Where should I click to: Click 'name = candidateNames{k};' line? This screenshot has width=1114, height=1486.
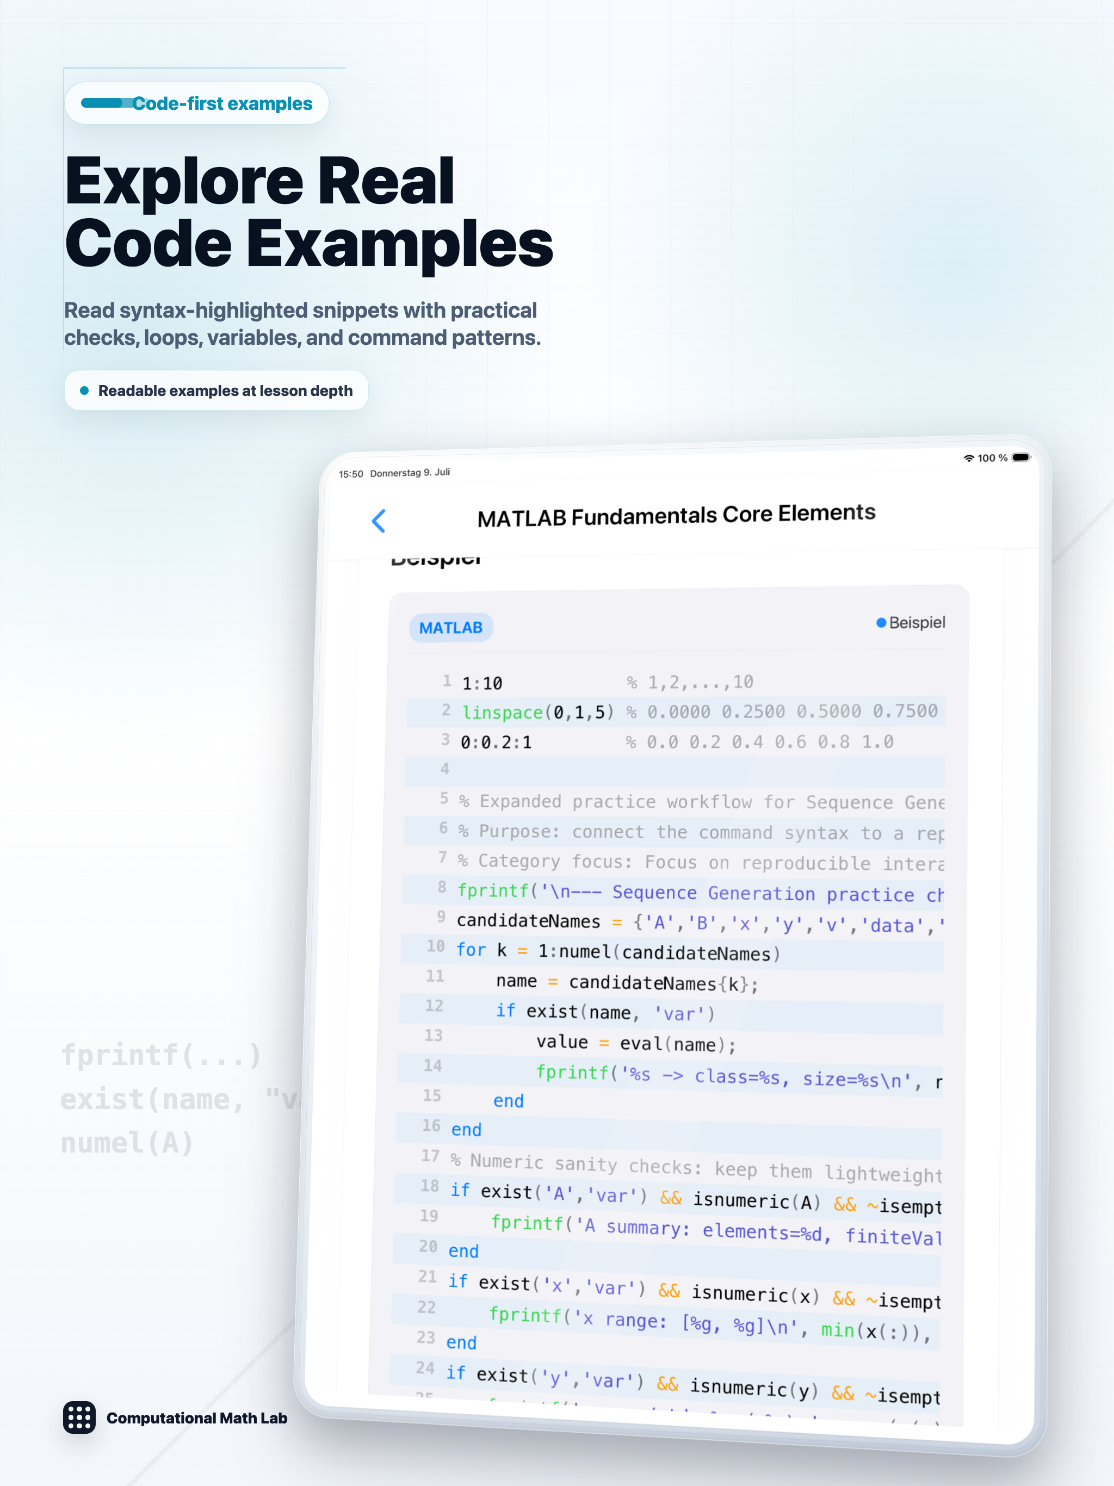(628, 983)
